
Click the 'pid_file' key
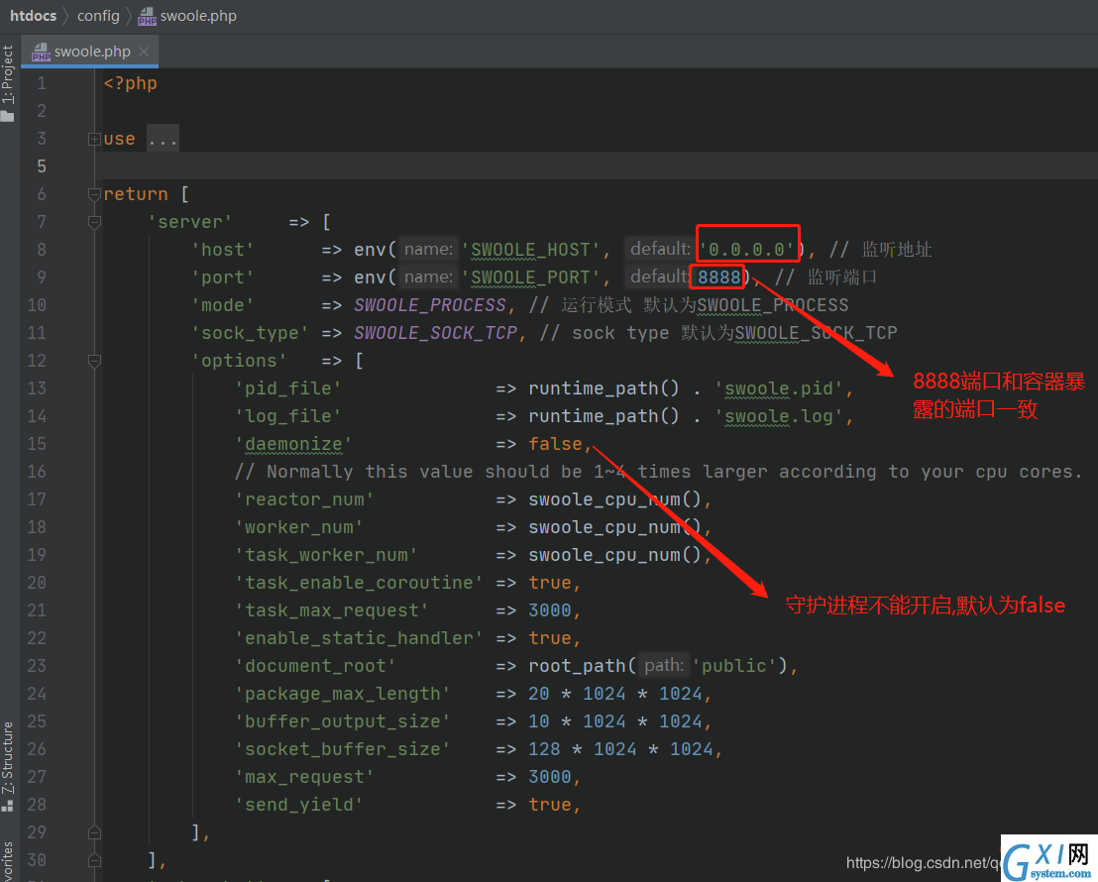[287, 388]
